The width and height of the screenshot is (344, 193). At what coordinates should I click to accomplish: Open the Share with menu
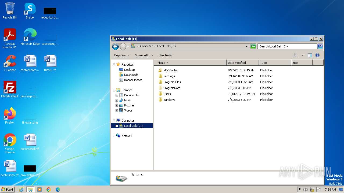point(144,55)
